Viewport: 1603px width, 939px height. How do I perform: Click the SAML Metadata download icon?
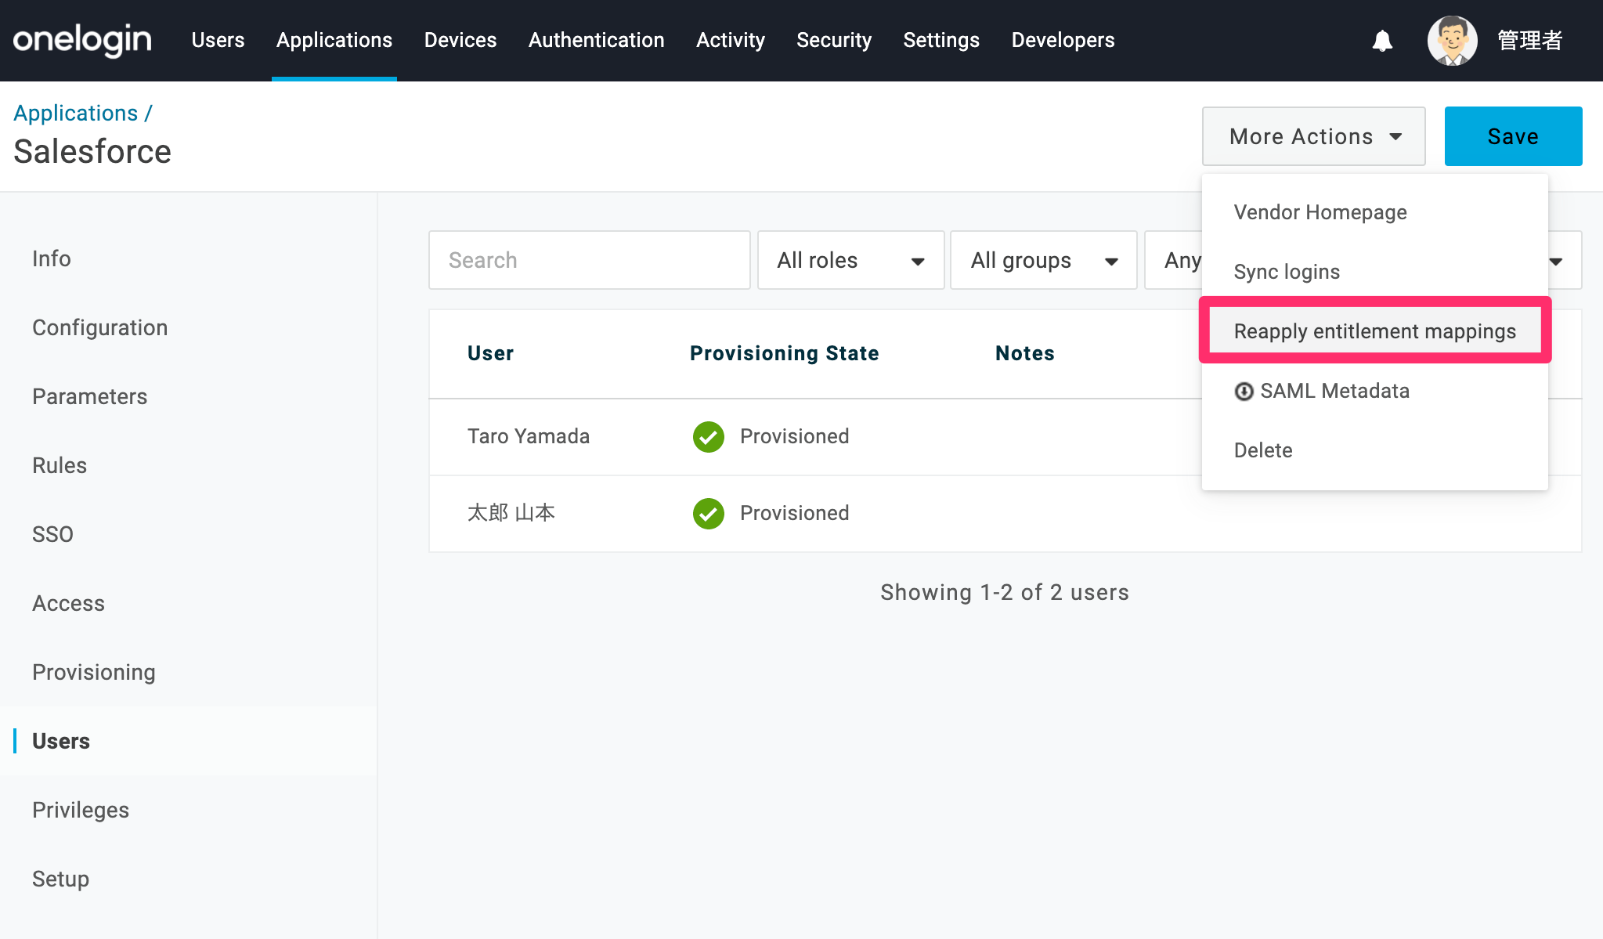click(1244, 392)
